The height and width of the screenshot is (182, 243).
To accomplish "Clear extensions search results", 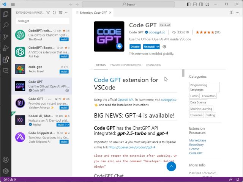I will [x=60, y=13].
